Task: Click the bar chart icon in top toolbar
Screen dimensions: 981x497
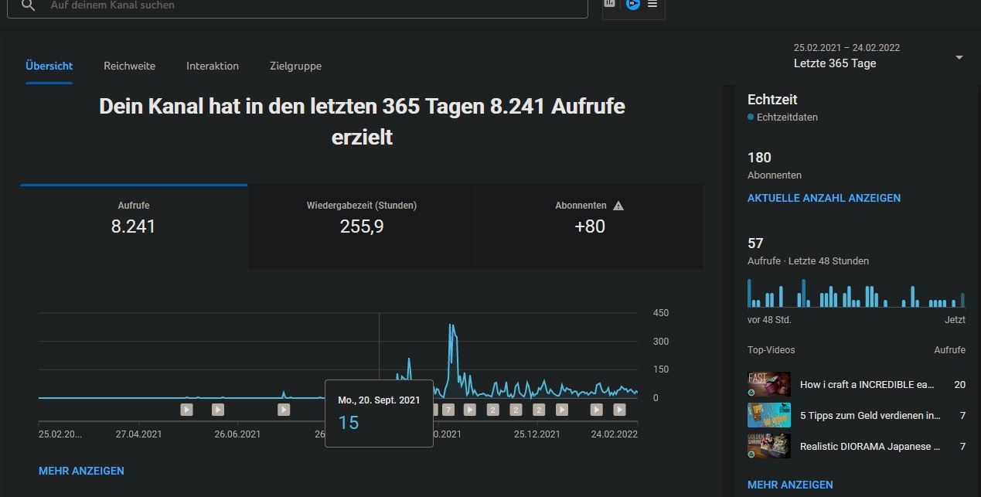Action: click(x=610, y=4)
